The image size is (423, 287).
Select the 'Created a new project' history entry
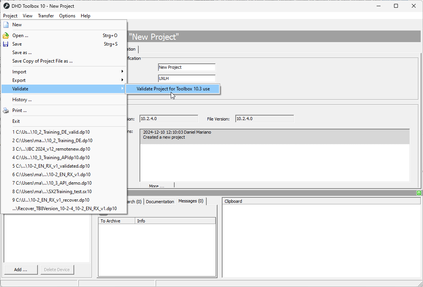click(x=275, y=137)
